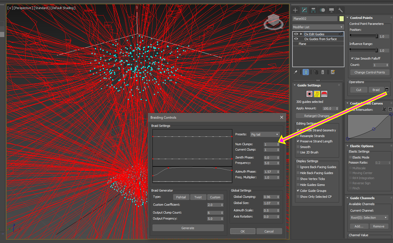This screenshot has height=243, width=393.
Task: Open the Modifier List dropdown
Action: [318, 27]
